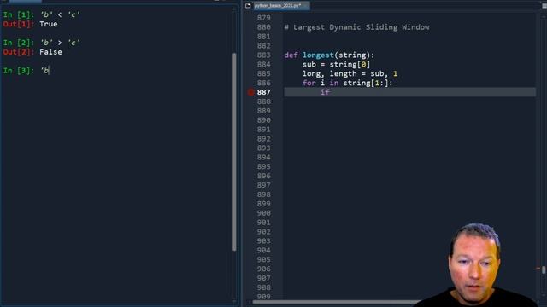
Task: Click the editor vertical scrollbar handle
Action: coord(544,269)
